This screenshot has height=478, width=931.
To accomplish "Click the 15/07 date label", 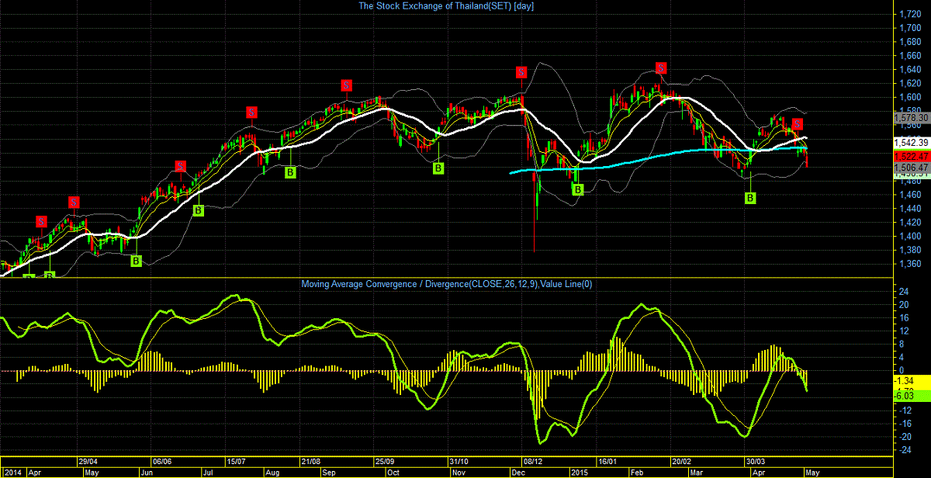I will tap(235, 460).
